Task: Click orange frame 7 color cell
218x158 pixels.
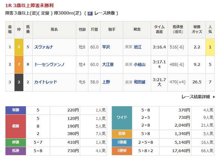Action: pos(19,65)
